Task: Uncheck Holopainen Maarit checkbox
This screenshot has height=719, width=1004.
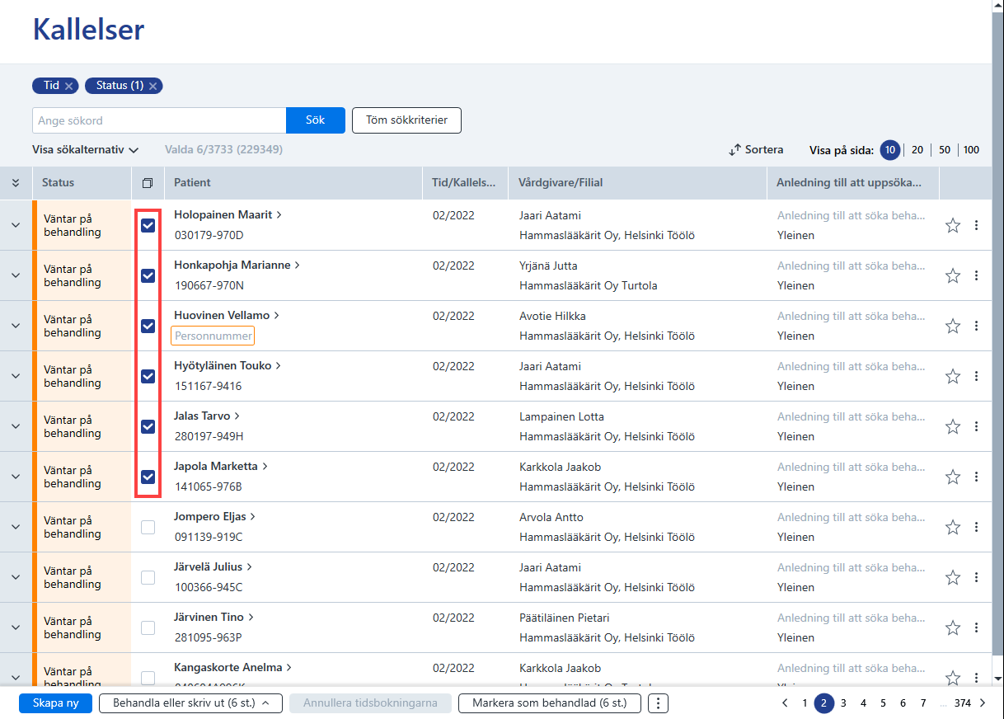Action: [148, 225]
